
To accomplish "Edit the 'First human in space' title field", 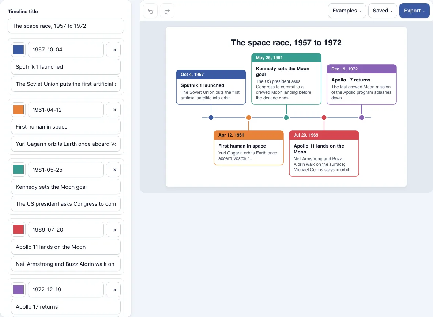I will [66, 127].
